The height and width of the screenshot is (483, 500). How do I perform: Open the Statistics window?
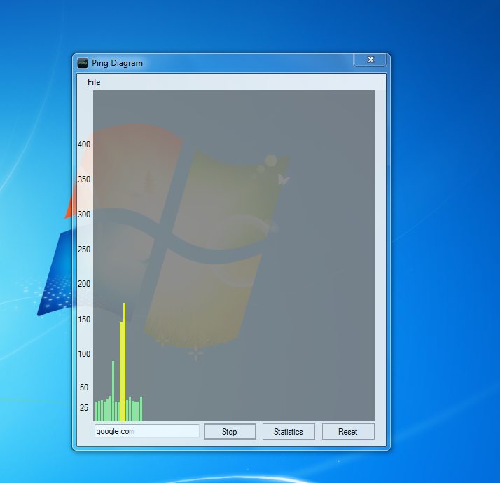click(289, 432)
